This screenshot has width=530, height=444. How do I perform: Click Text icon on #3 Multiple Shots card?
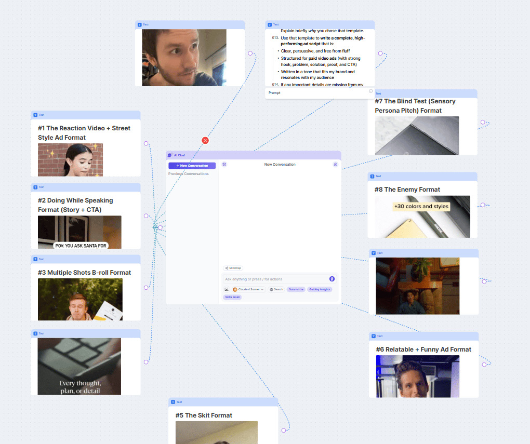[x=35, y=259]
